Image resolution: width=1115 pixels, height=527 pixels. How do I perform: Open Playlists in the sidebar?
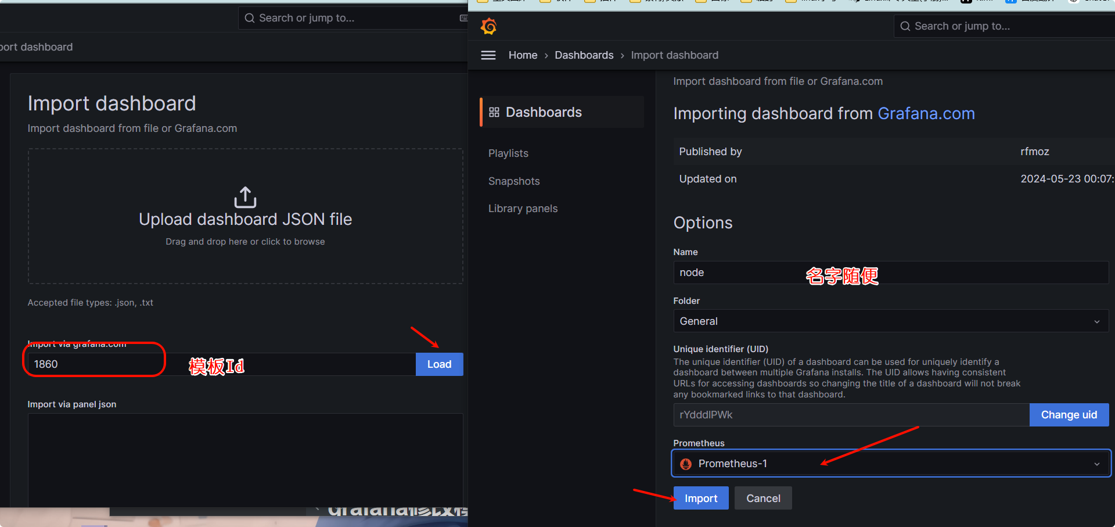[x=508, y=153]
